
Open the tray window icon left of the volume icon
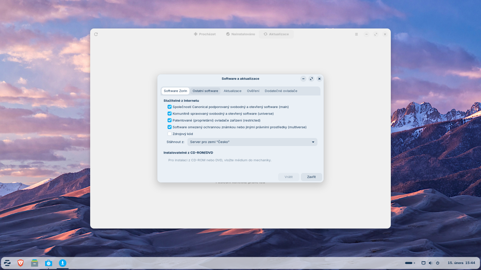tap(423, 263)
